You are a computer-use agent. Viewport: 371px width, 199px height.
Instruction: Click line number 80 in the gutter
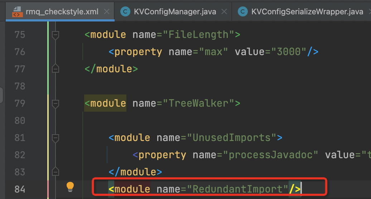pyautogui.click(x=20, y=121)
